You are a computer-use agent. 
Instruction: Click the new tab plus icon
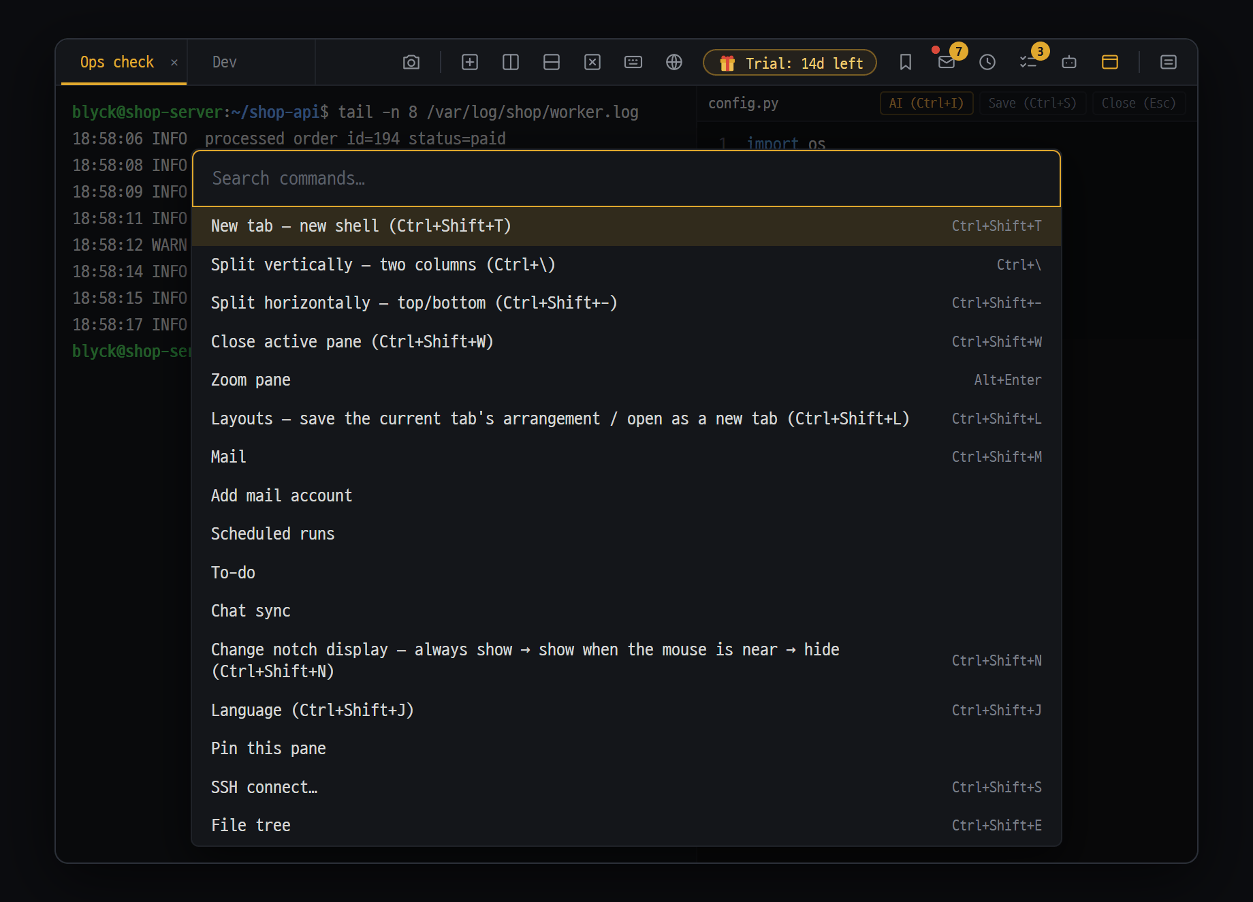pos(470,63)
